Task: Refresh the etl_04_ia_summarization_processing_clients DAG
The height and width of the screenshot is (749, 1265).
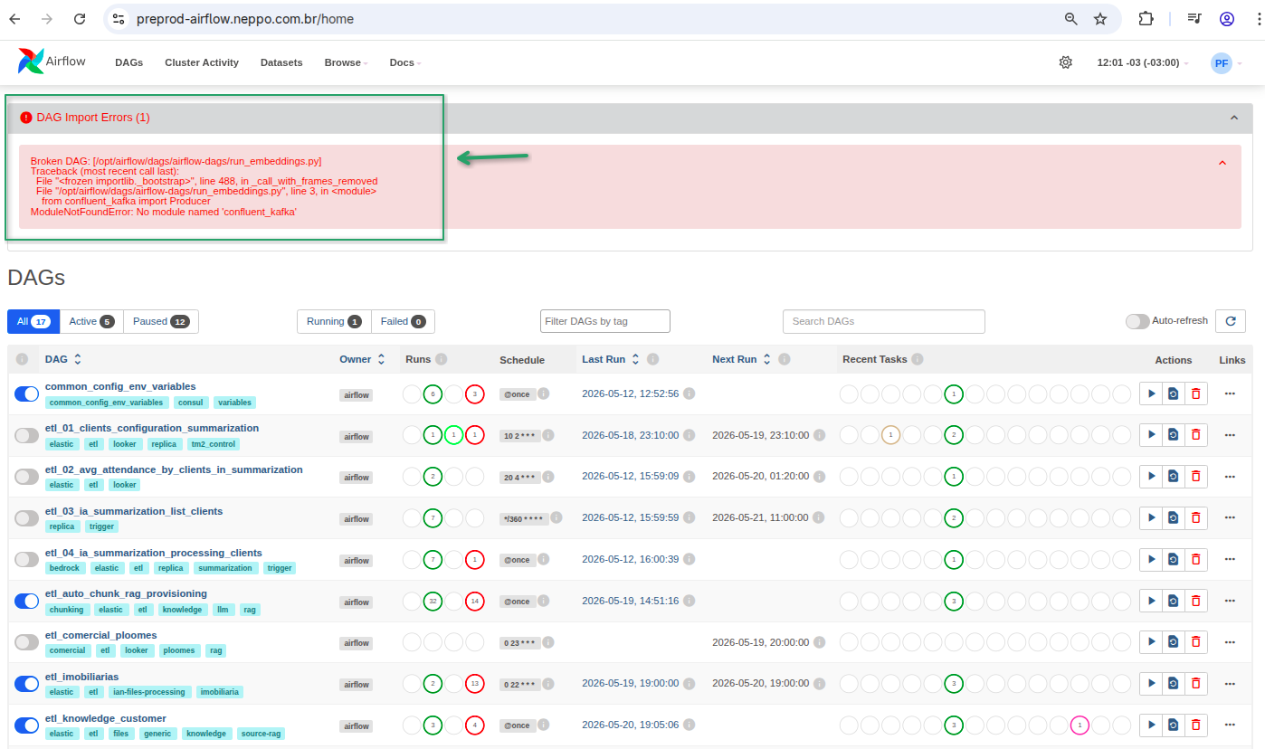Action: click(x=1174, y=559)
